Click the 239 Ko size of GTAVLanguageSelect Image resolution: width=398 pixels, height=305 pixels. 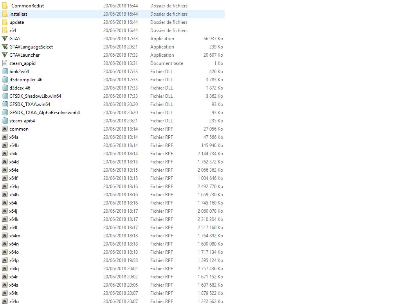click(x=216, y=47)
